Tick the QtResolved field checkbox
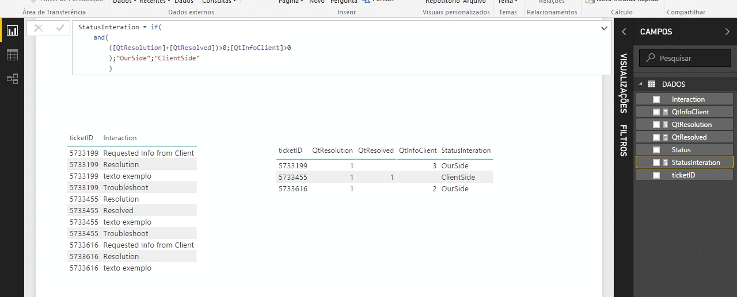The image size is (737, 297). (656, 137)
